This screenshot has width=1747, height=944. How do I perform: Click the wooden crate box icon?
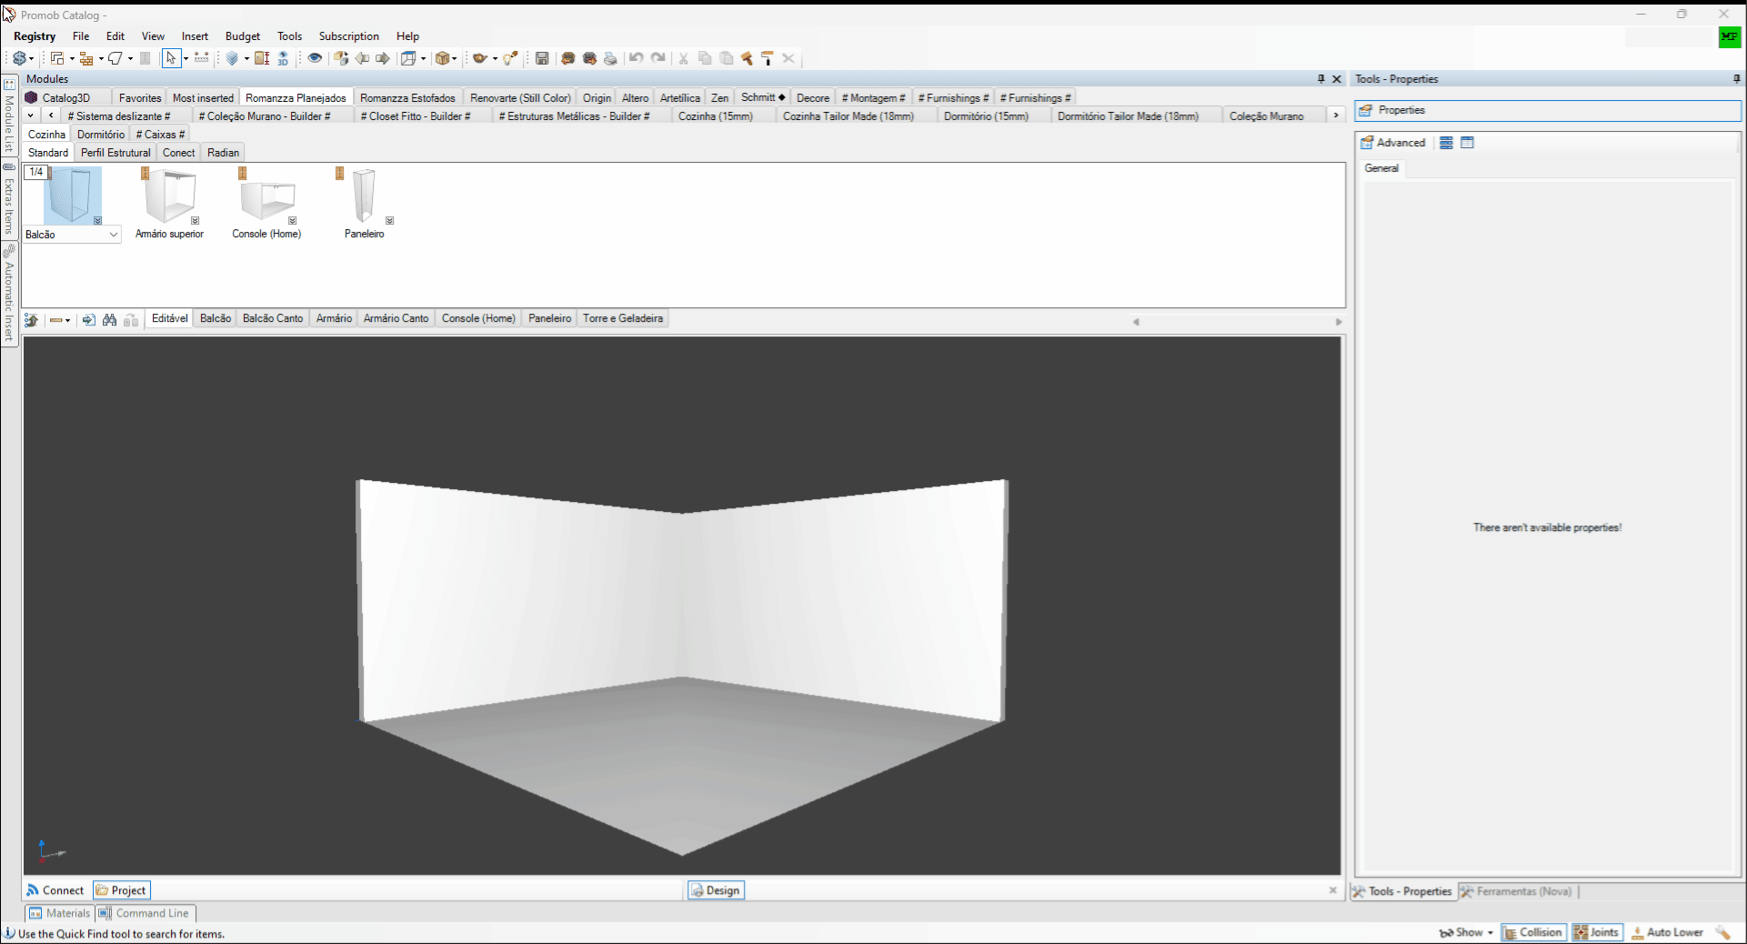click(442, 58)
